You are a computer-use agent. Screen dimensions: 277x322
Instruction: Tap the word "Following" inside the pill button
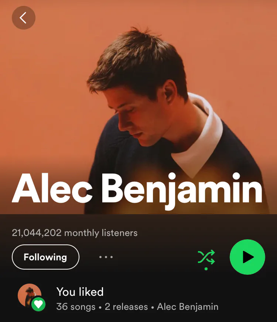45,257
